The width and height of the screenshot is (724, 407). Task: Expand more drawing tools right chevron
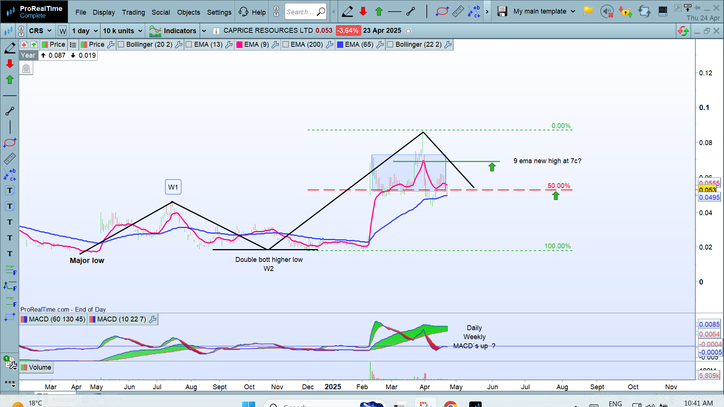click(x=487, y=12)
